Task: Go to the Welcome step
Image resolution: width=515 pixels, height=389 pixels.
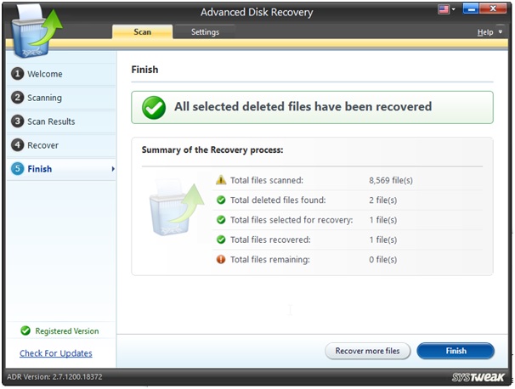Action: coord(61,74)
